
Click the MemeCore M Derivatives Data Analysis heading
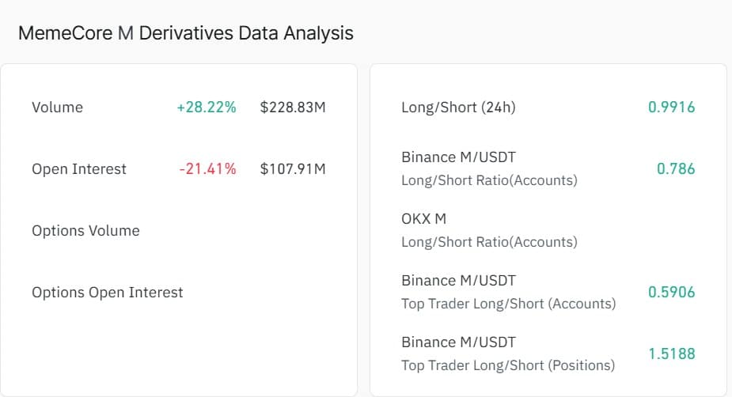[185, 33]
